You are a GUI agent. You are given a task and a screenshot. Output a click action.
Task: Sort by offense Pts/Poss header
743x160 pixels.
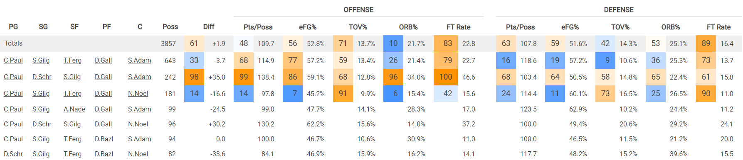pos(258,27)
